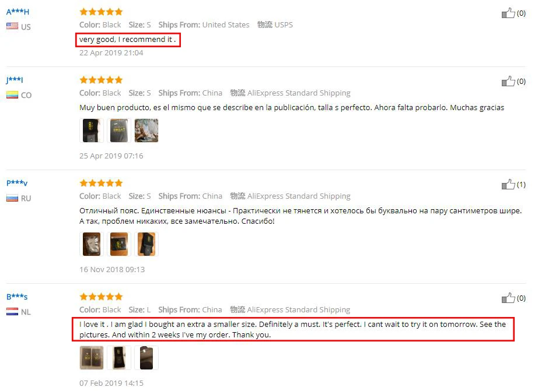
Task: Click thumbs-up on J***I's review
Action: click(x=508, y=81)
